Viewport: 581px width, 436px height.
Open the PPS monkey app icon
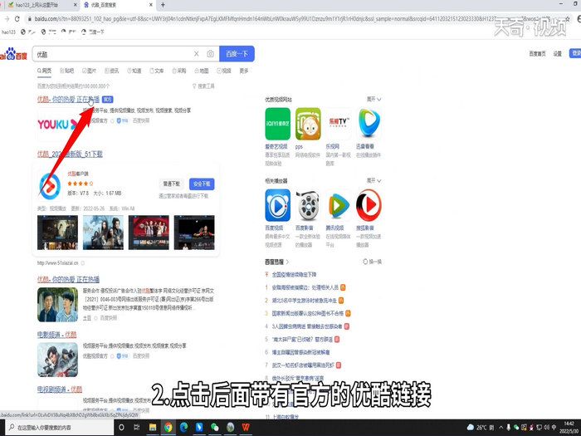pos(308,124)
